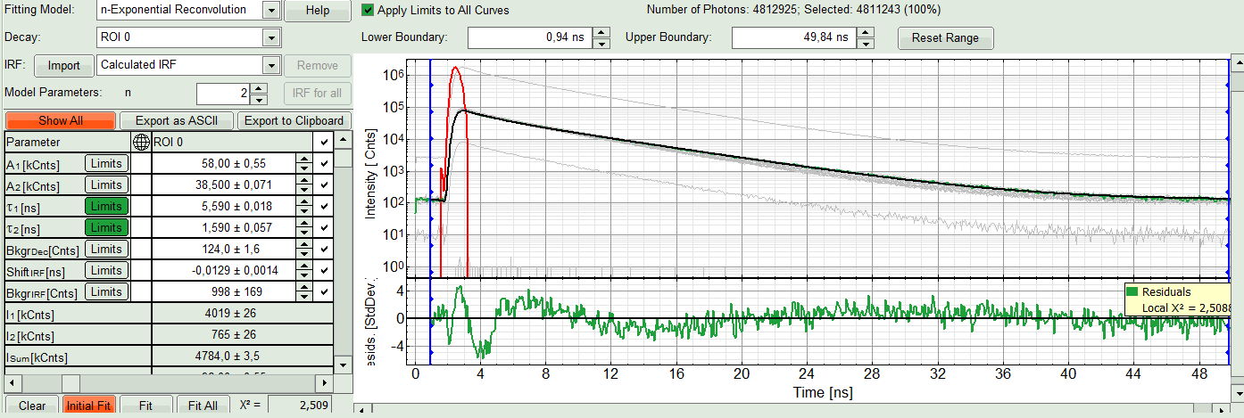Screen dimensions: 1244x418
Task: Toggle Apply Limits to All Curves checkbox
Action: click(369, 11)
